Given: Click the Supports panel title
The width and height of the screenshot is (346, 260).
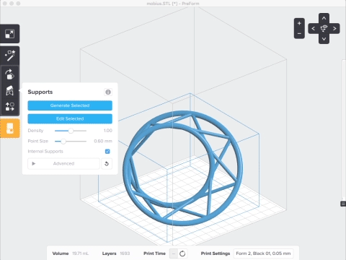Looking at the screenshot, I should tap(40, 92).
